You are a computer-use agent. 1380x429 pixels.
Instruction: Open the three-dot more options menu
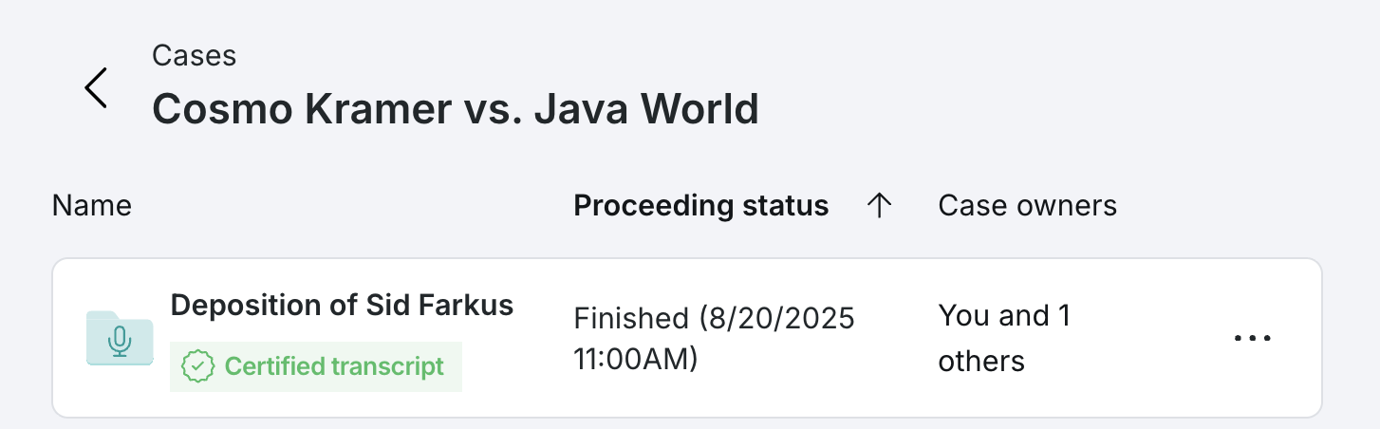coord(1252,338)
